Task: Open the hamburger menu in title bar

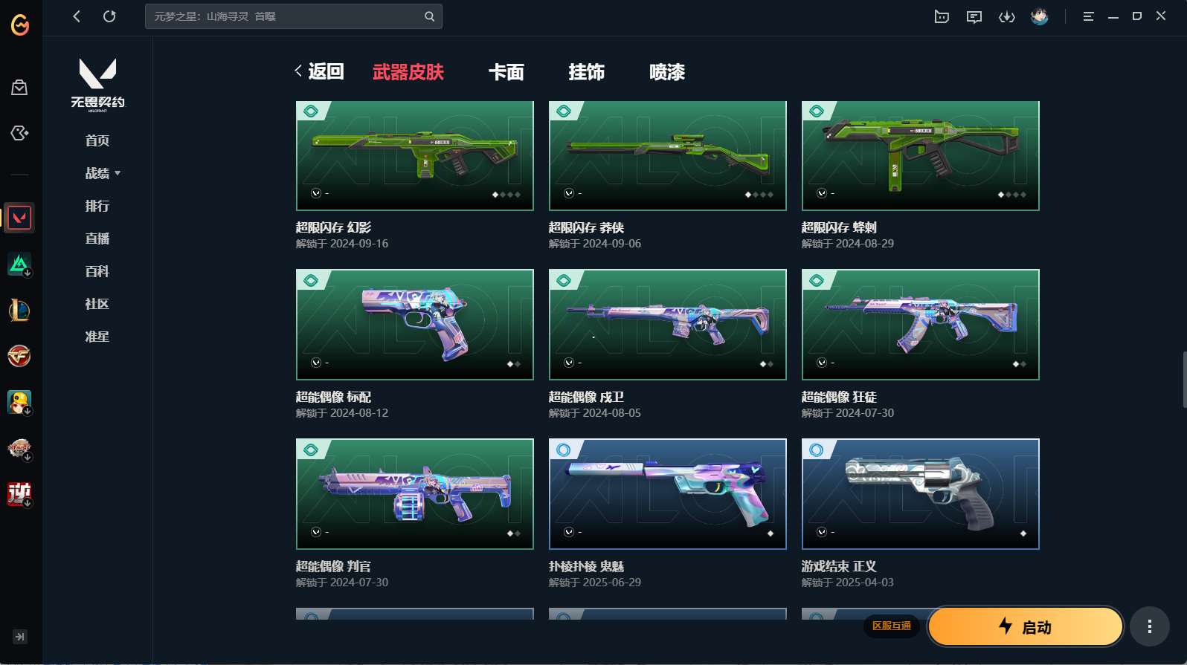Action: point(1088,16)
